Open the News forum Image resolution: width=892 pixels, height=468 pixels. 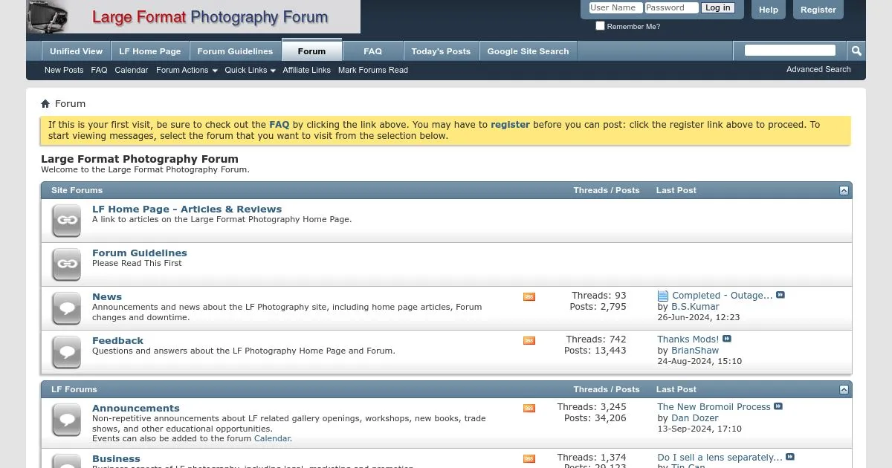107,297
